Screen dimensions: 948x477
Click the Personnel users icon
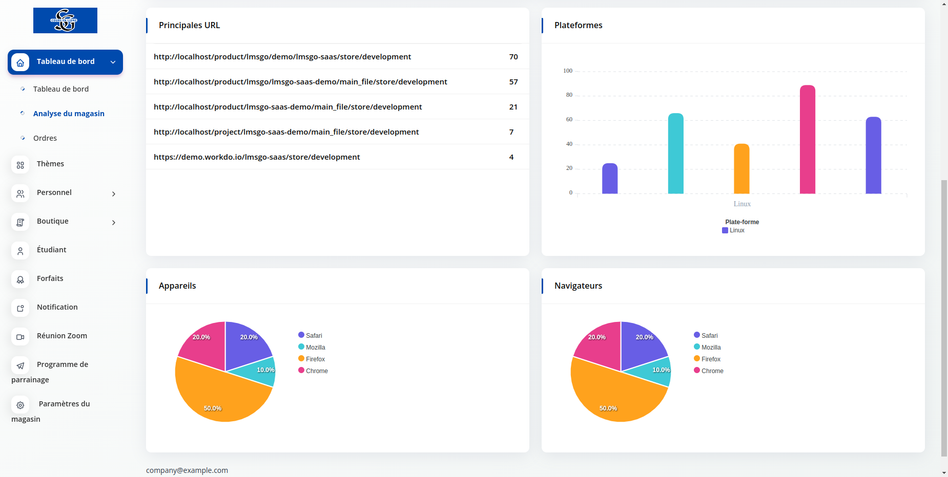(x=20, y=193)
